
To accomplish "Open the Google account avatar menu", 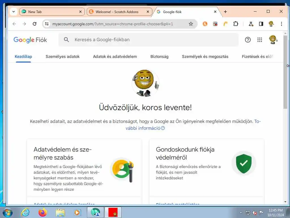I will pyautogui.click(x=273, y=40).
